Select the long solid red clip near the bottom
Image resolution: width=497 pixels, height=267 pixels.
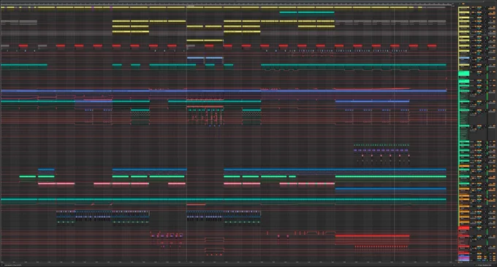pyautogui.click(x=372, y=236)
